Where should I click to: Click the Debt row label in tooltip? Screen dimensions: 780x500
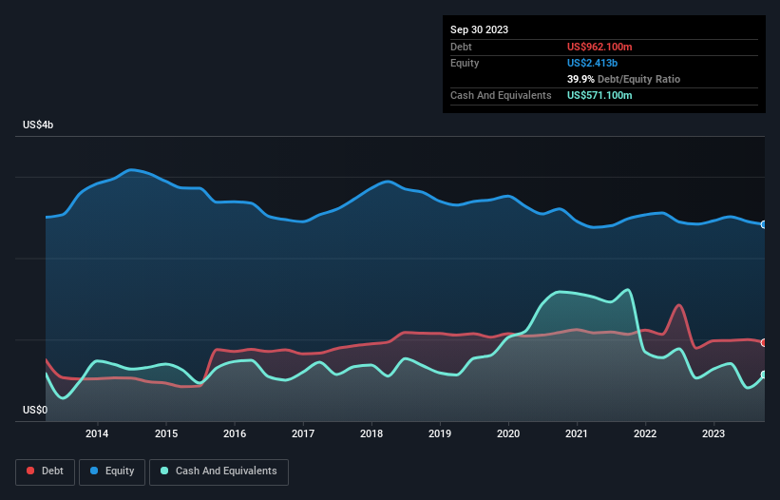[x=461, y=47]
